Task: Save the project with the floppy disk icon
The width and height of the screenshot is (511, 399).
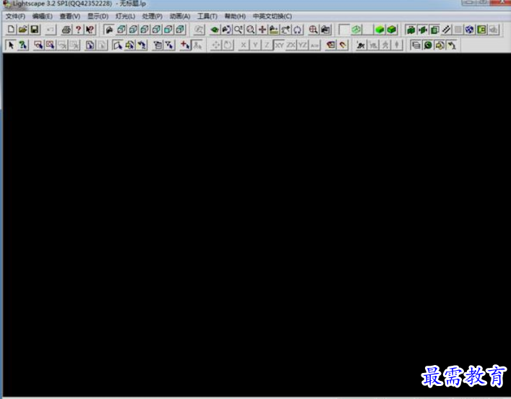Action: 35,30
